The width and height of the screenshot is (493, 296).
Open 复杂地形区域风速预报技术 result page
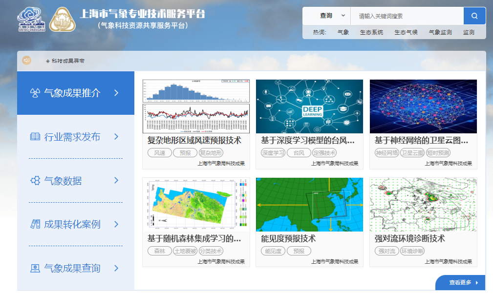(x=194, y=141)
